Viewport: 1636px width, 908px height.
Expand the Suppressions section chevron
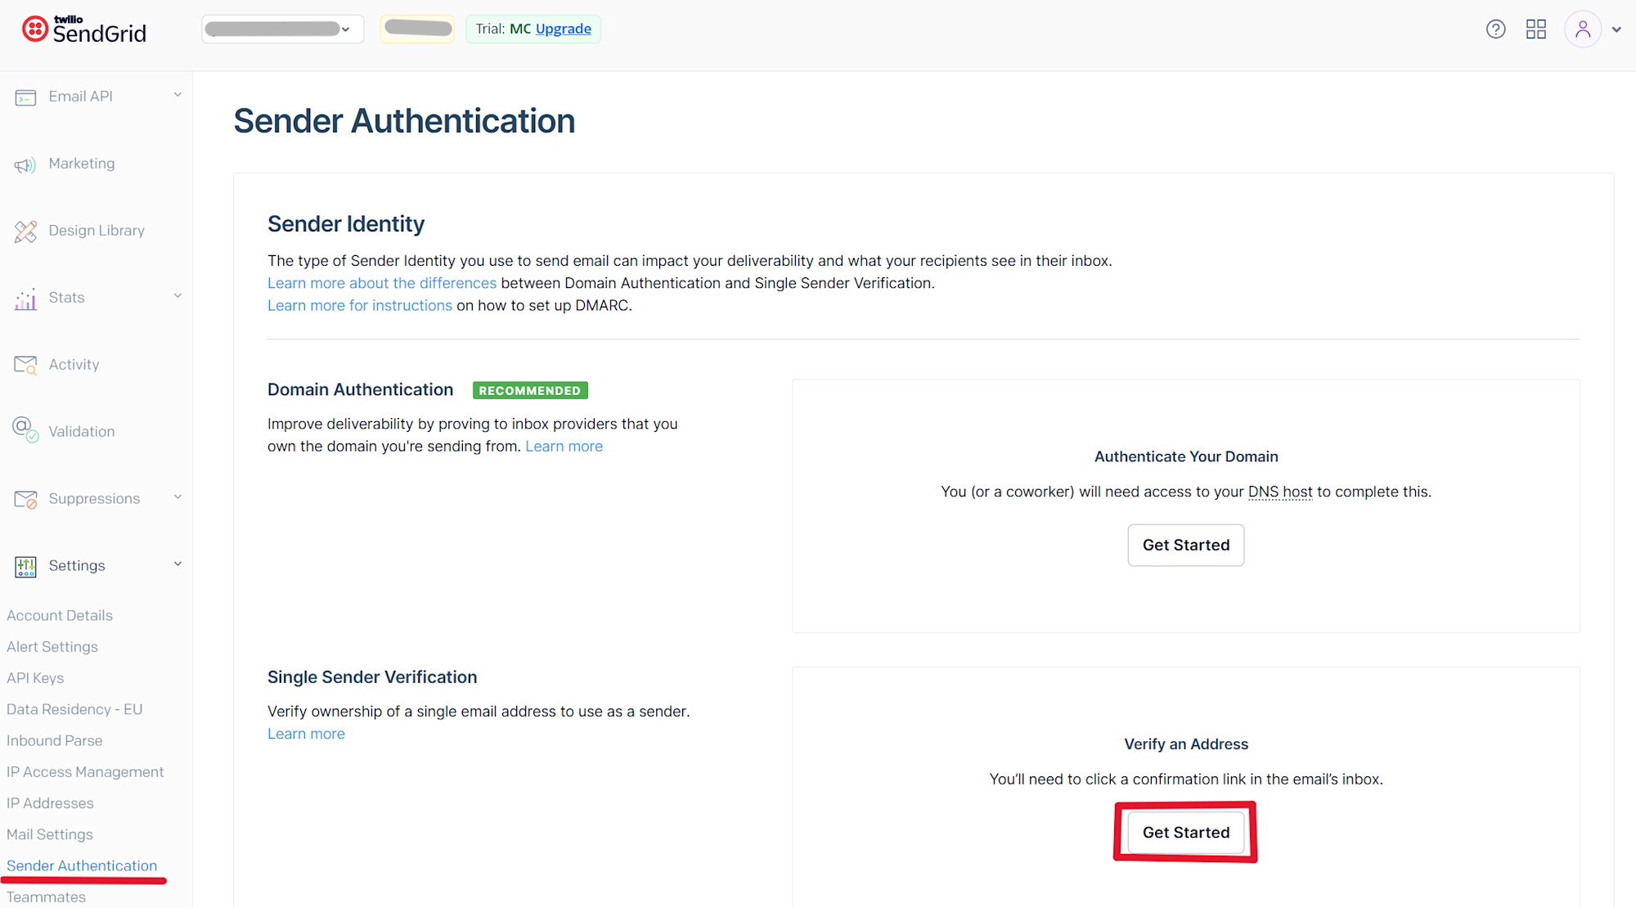(178, 497)
